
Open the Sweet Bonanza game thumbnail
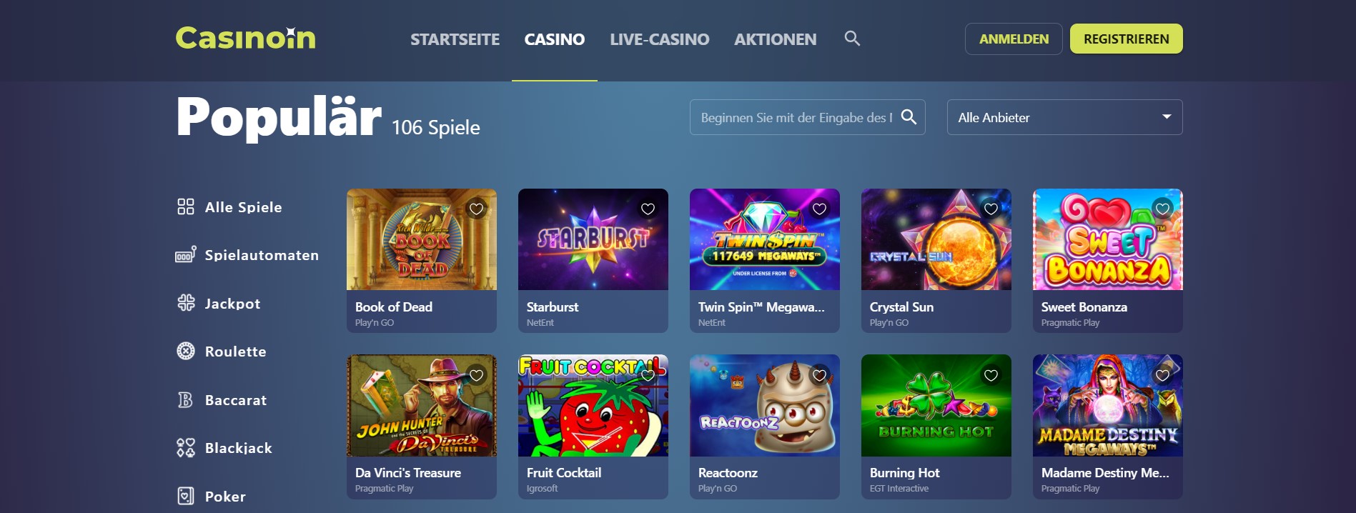coord(1107,239)
